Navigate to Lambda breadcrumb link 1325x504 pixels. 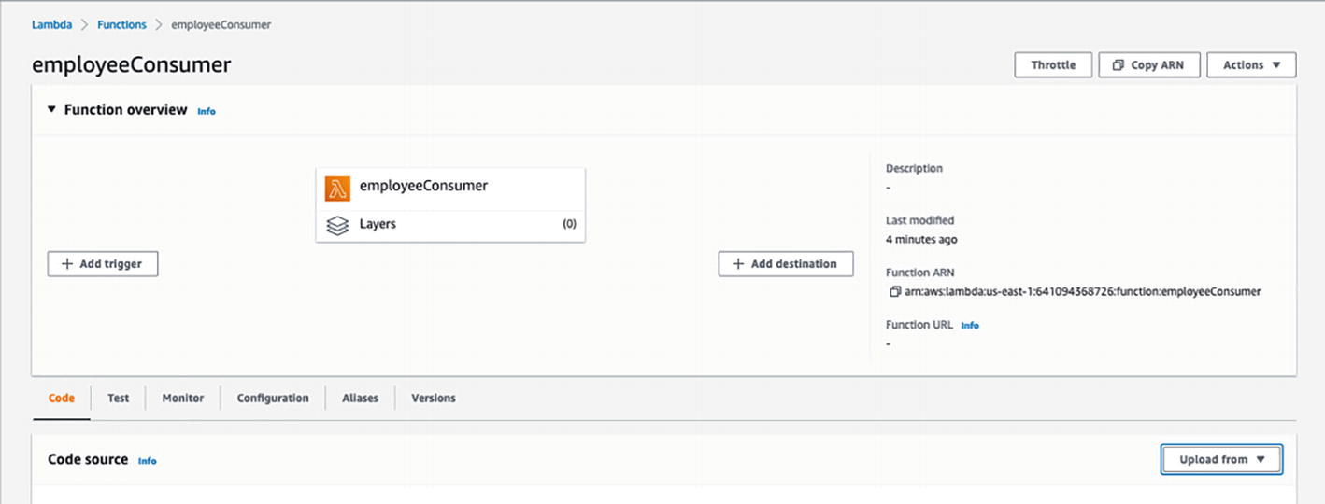(50, 25)
